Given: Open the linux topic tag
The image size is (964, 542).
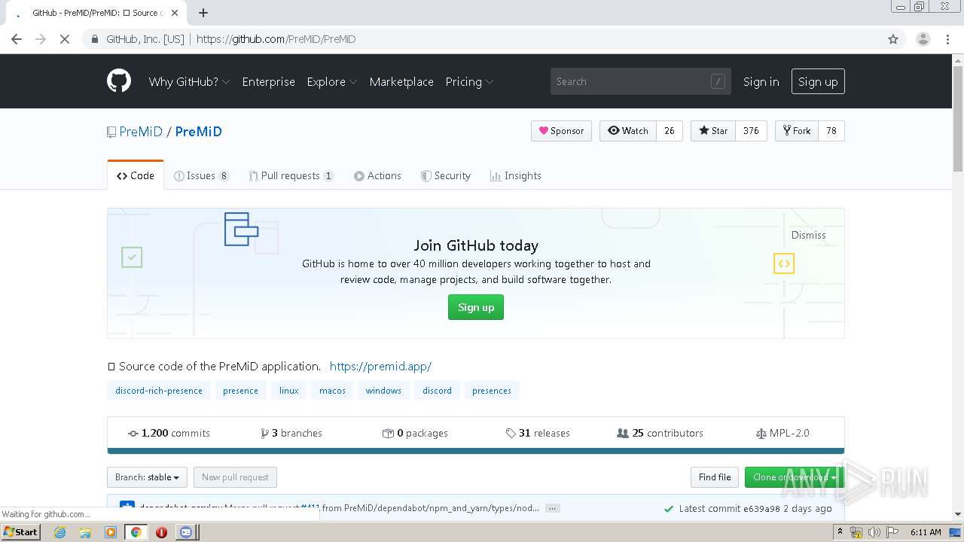Looking at the screenshot, I should pos(289,391).
